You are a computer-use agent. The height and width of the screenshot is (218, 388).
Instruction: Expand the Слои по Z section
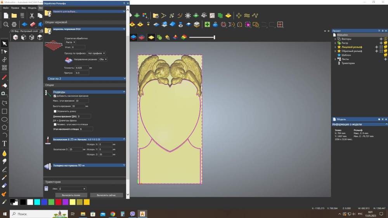(x=86, y=79)
